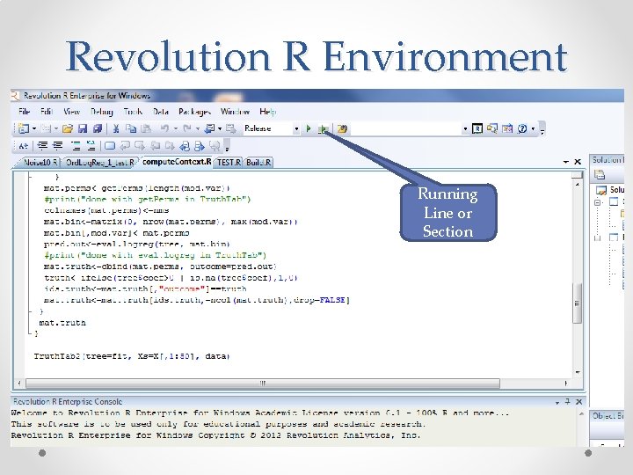Click the editor vertical scrollbar thumb

tap(578, 303)
